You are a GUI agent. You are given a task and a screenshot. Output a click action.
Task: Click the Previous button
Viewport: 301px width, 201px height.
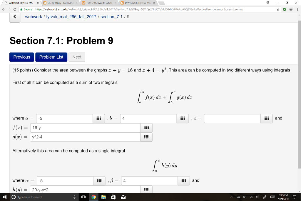coord(21,57)
